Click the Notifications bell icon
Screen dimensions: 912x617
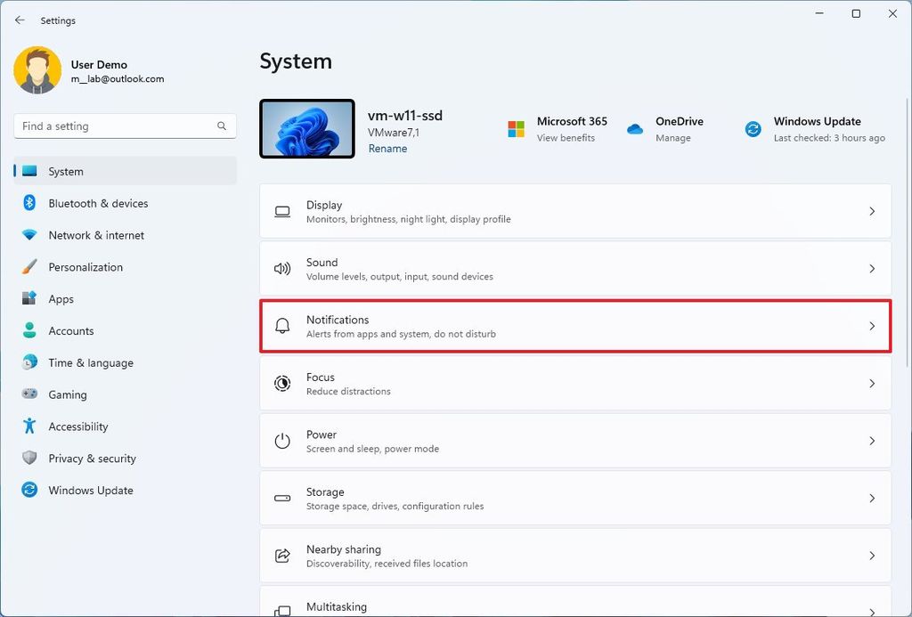[282, 326]
